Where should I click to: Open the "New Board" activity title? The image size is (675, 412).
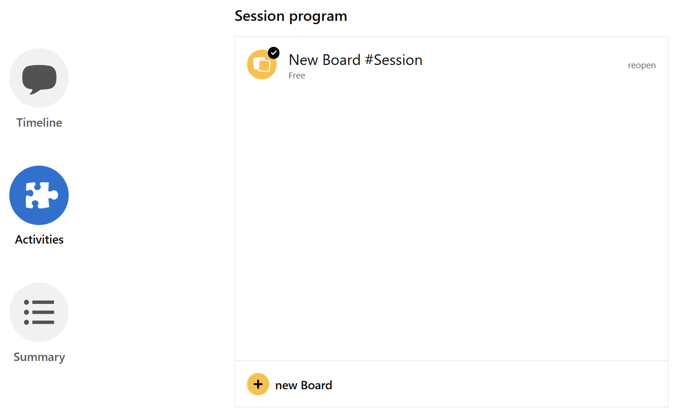pyautogui.click(x=325, y=60)
